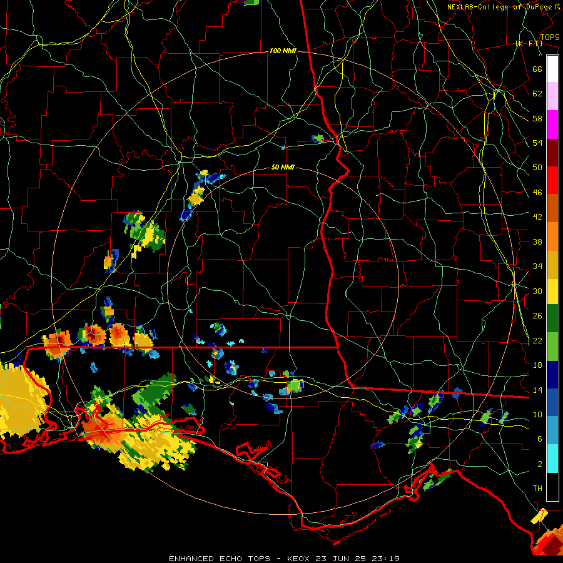Click the legend value 38
This screenshot has width=563, height=563.
coord(537,241)
